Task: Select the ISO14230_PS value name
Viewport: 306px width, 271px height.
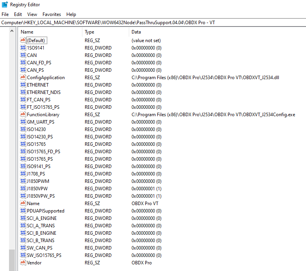Action: [x=40, y=136]
